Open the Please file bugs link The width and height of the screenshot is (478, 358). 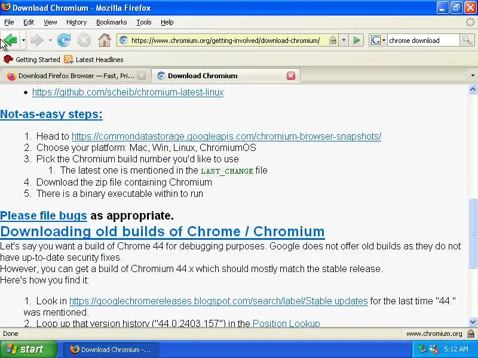(x=43, y=215)
